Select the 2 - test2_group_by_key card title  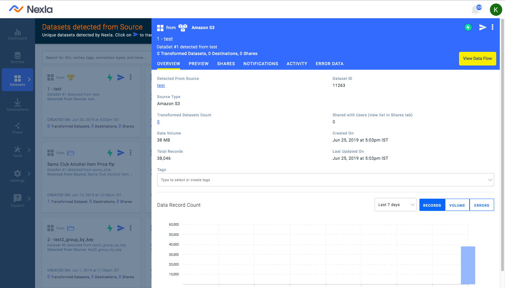pos(70,240)
